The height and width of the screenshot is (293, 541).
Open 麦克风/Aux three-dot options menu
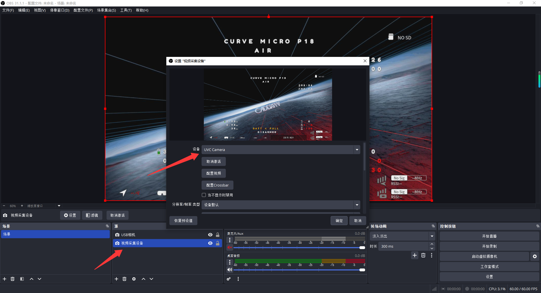230,240
